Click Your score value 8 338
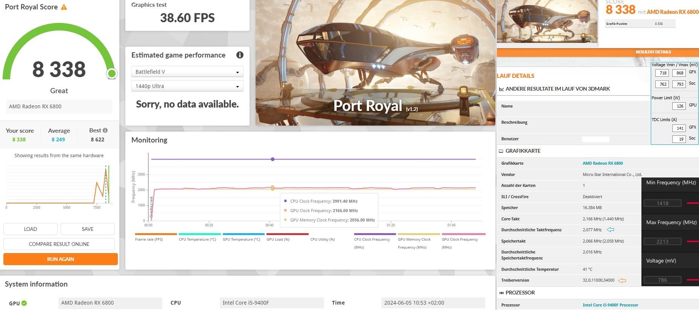This screenshot has height=311, width=699. coord(19,140)
